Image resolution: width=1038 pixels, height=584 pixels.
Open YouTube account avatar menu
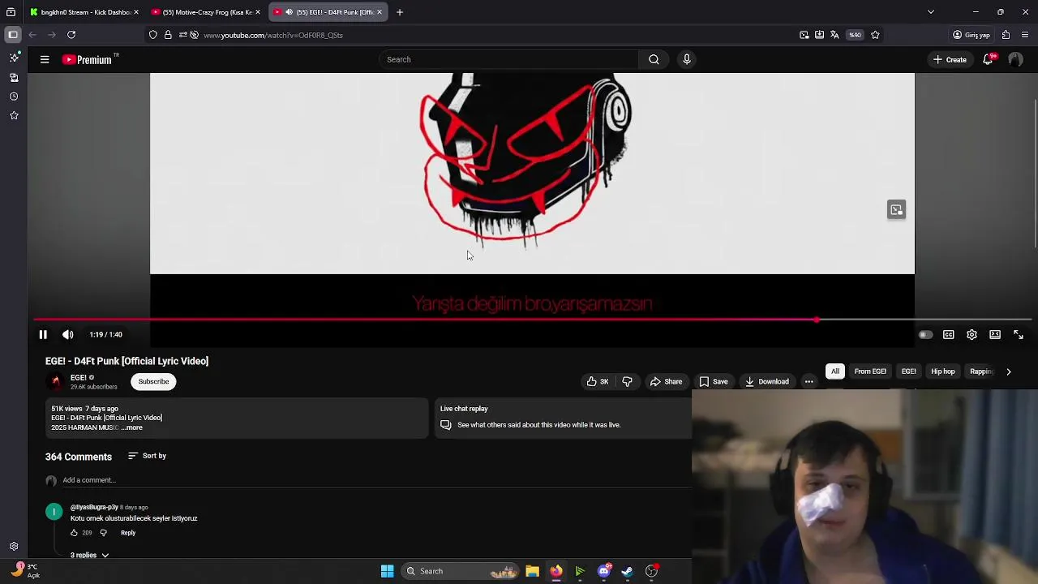pyautogui.click(x=1015, y=59)
